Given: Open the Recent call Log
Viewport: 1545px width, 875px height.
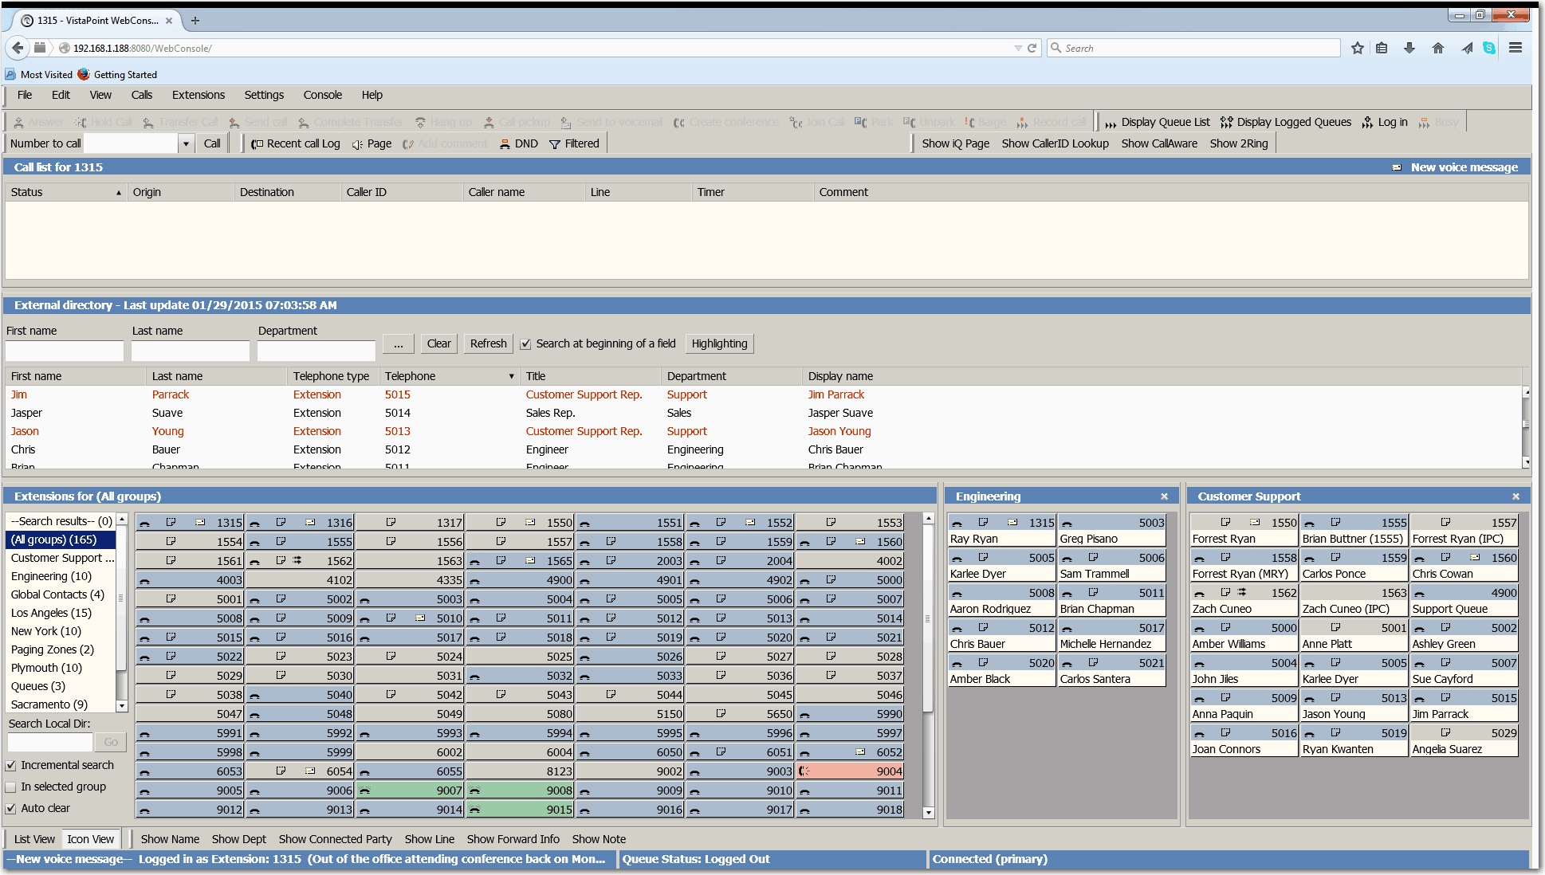Looking at the screenshot, I should pyautogui.click(x=295, y=143).
